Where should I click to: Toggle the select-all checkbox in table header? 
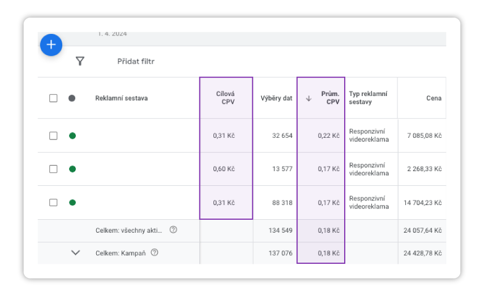coord(53,98)
